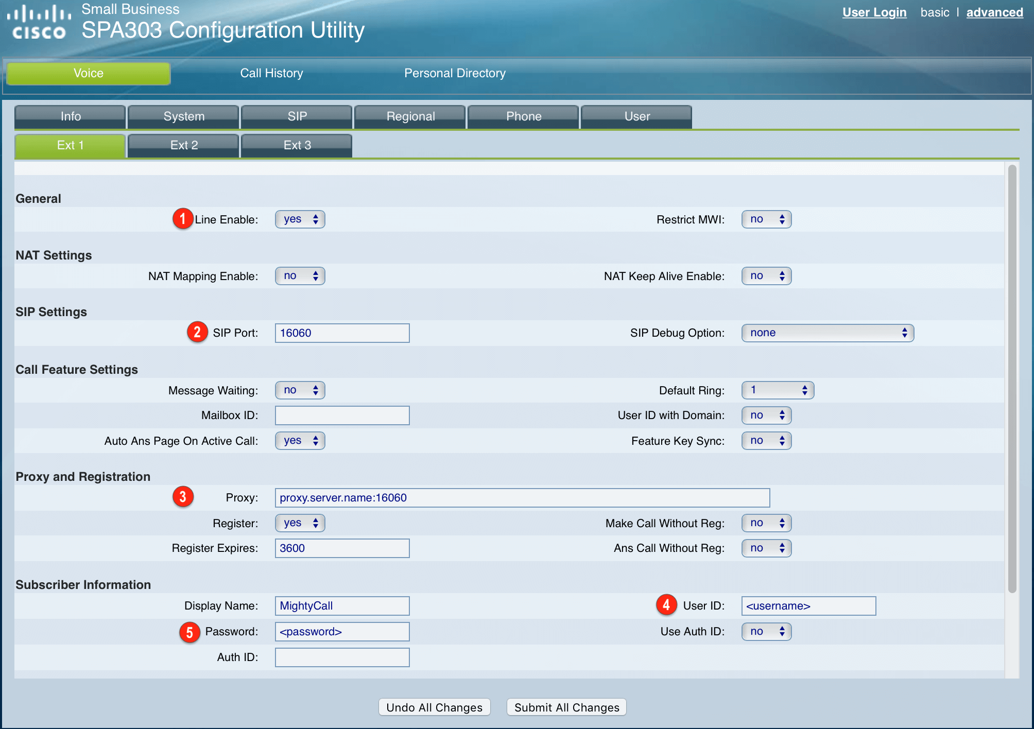Open the Regional settings tab
This screenshot has height=729, width=1034.
(x=410, y=116)
